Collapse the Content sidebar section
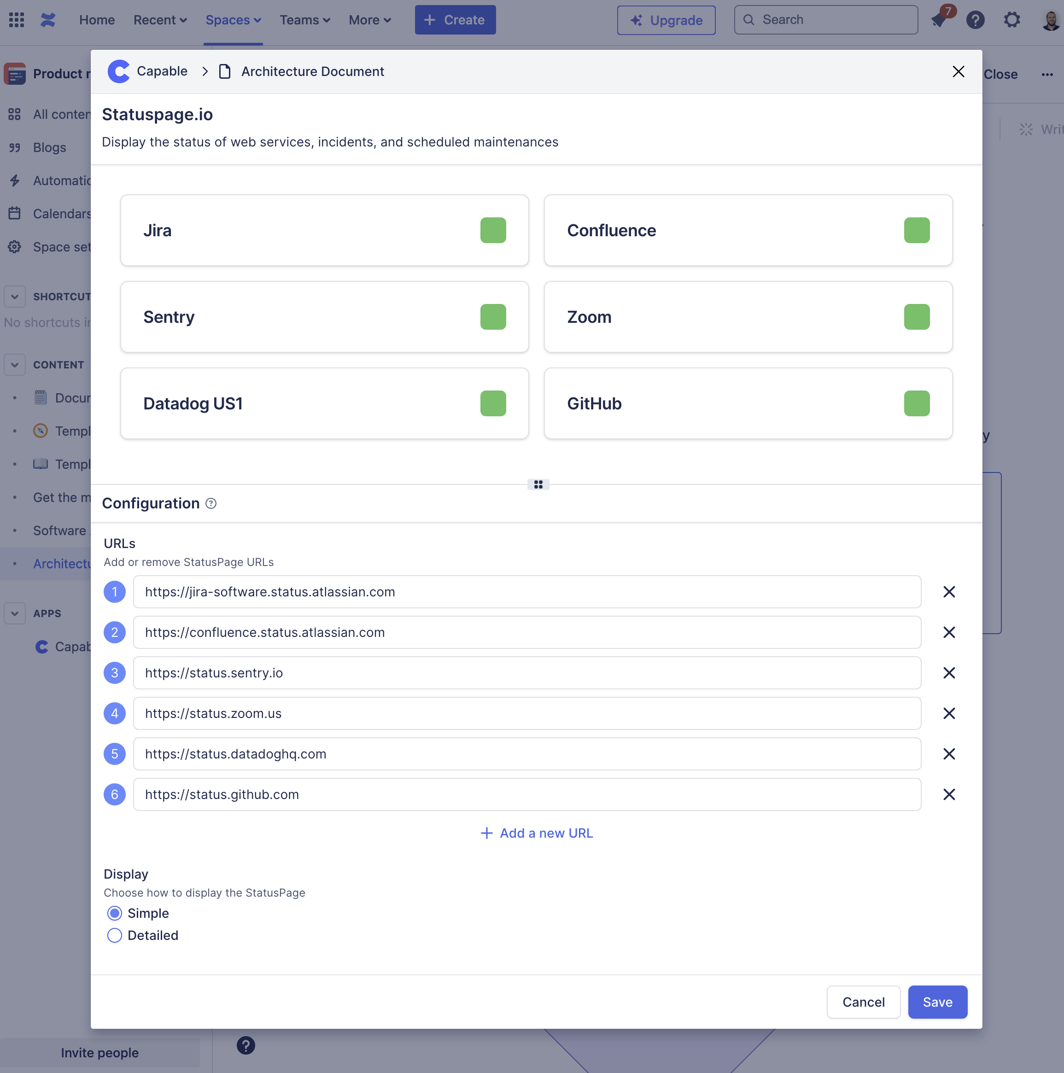 [15, 365]
